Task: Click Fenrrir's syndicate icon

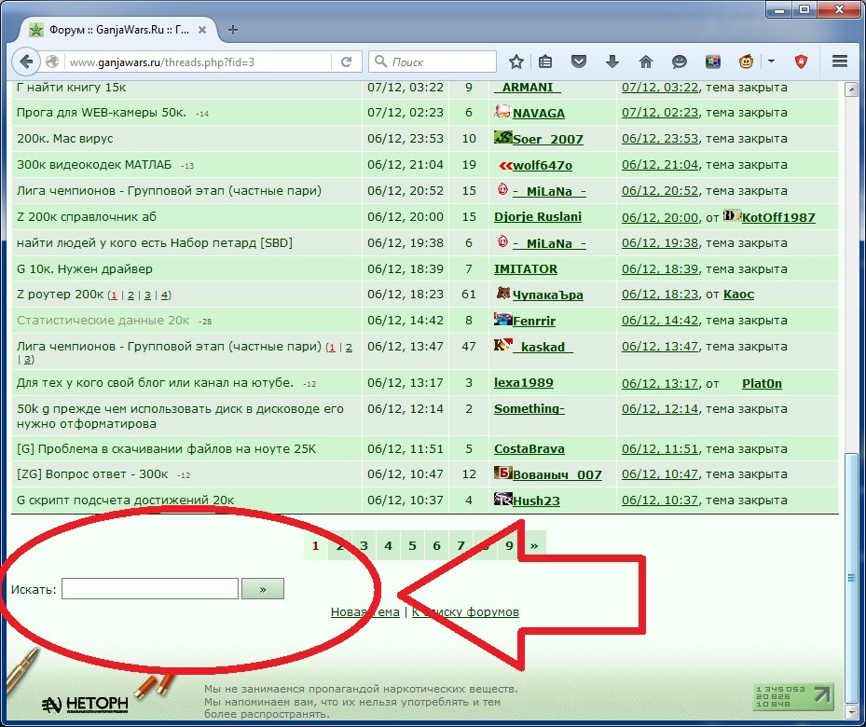Action: [502, 319]
